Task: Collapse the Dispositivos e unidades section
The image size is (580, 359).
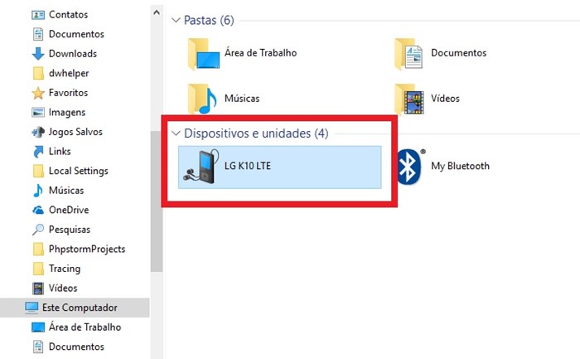Action: point(176,133)
